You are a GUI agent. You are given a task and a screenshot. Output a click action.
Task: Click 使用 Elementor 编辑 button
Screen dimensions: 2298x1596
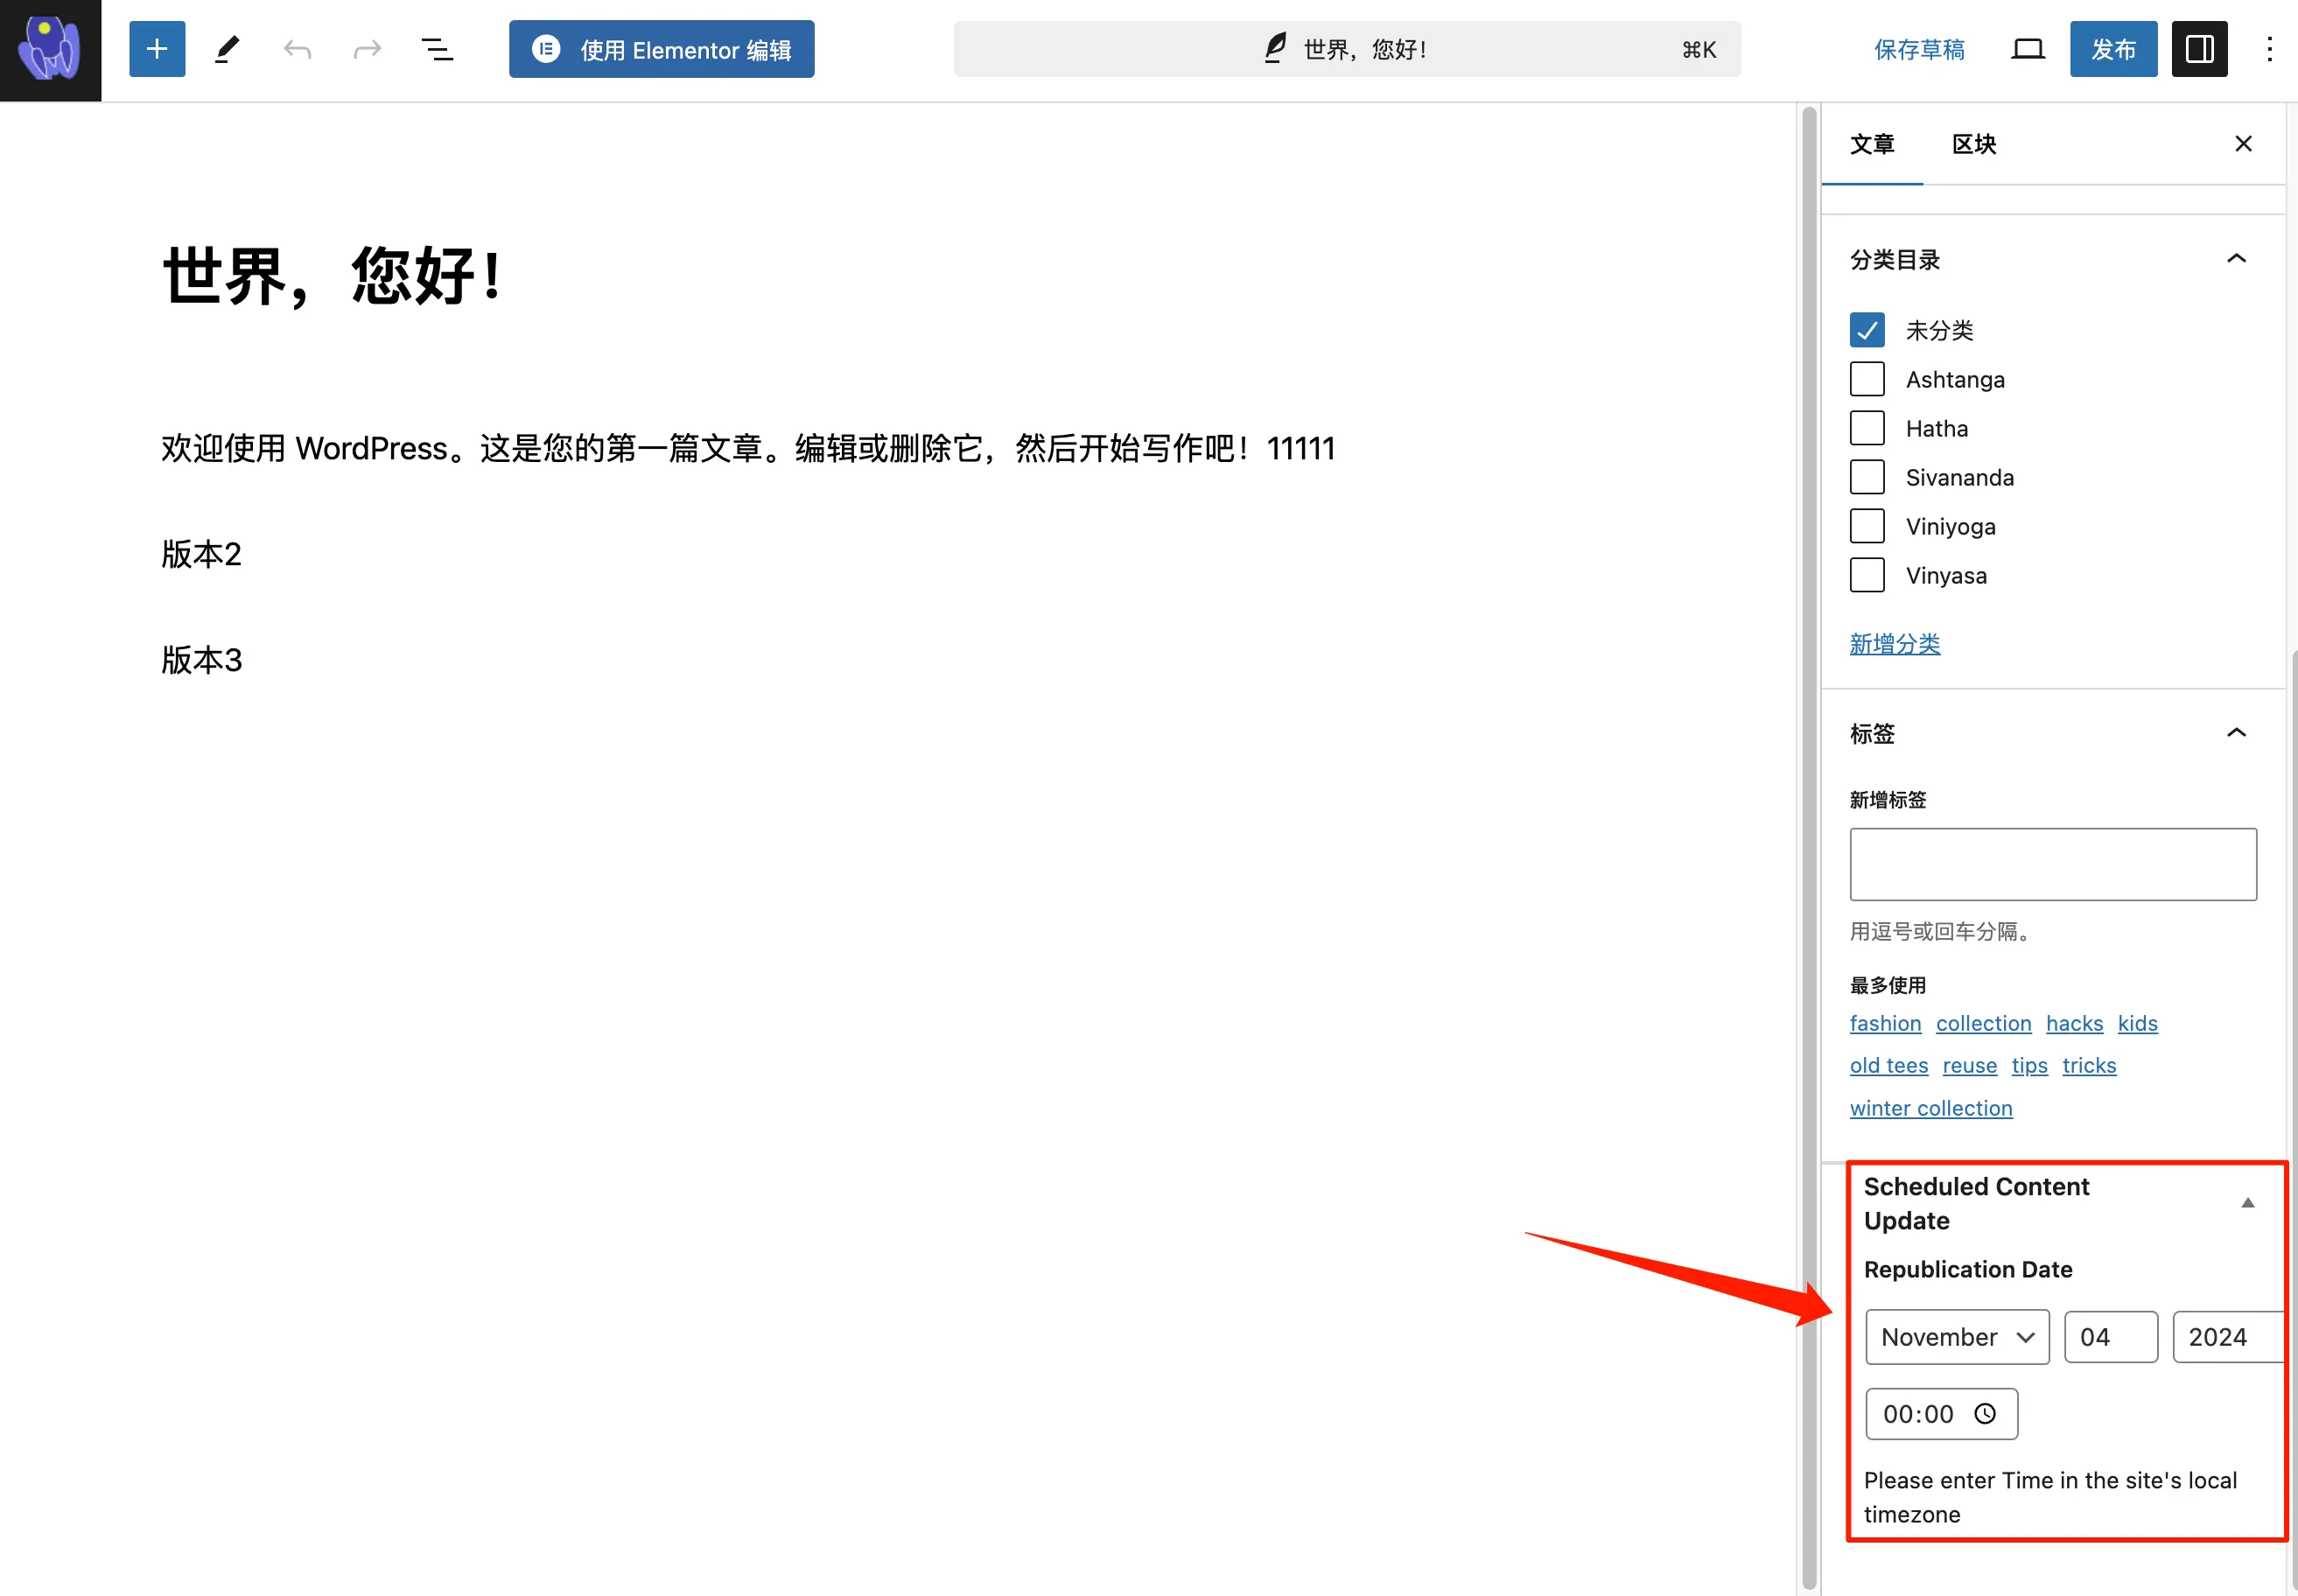[661, 49]
